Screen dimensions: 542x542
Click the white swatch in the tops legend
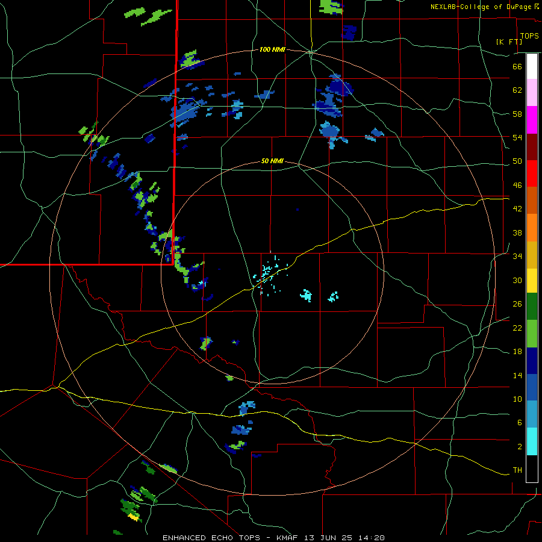[x=532, y=66]
